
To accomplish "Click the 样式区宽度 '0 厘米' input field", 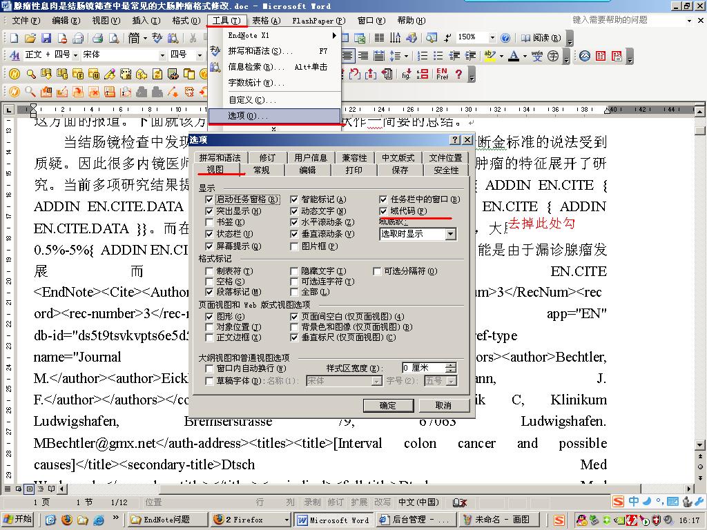I will click(x=423, y=369).
